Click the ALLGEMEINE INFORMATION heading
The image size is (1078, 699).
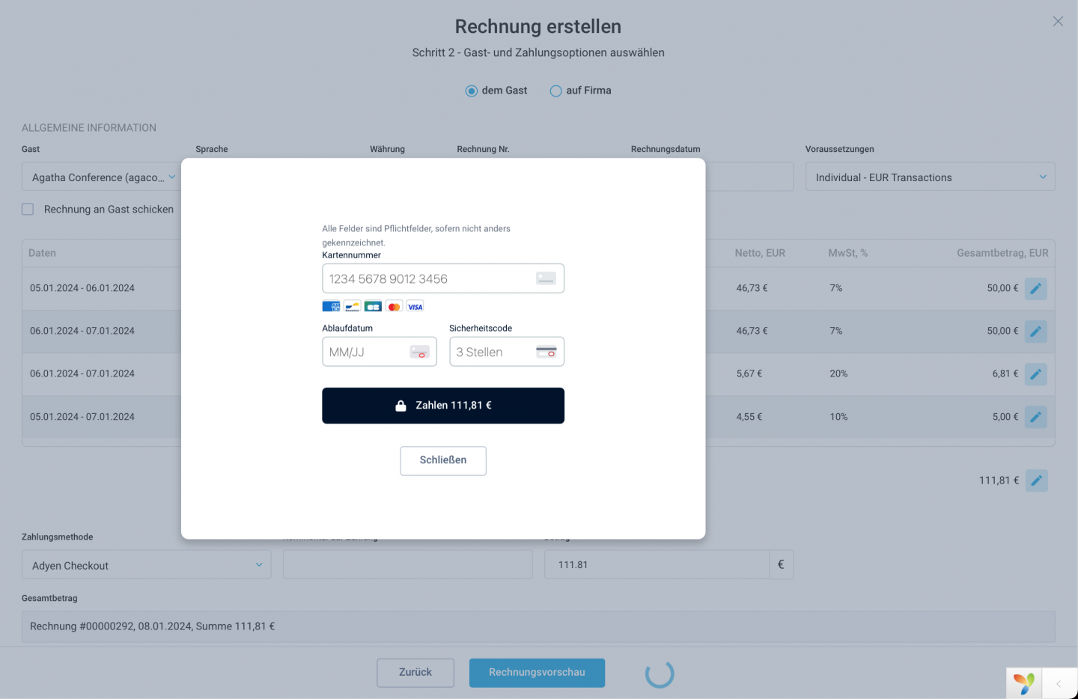[89, 128]
